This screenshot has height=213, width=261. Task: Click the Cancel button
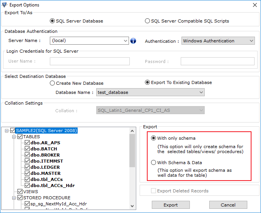[x=228, y=205]
